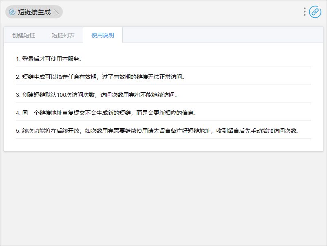Click the round blue link icon button

(315, 12)
